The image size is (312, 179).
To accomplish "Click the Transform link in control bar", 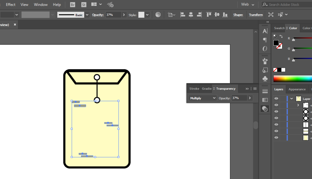I will pos(256,15).
